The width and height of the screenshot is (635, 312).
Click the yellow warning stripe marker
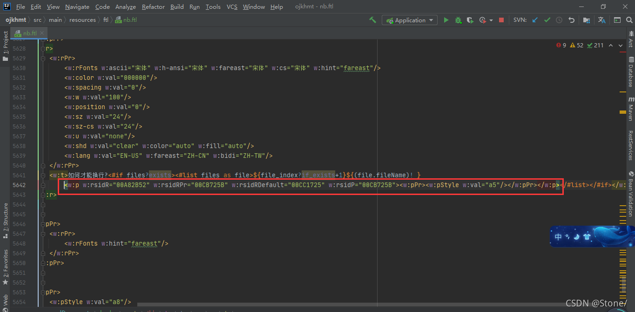[622, 112]
